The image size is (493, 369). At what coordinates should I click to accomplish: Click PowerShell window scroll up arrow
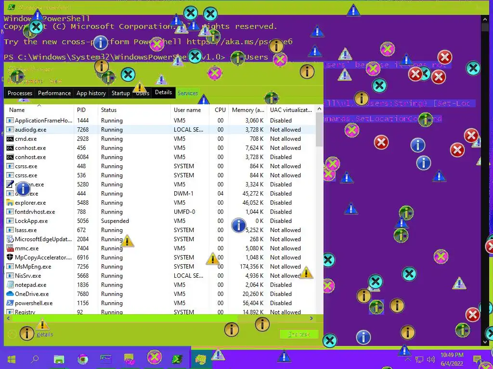click(485, 19)
